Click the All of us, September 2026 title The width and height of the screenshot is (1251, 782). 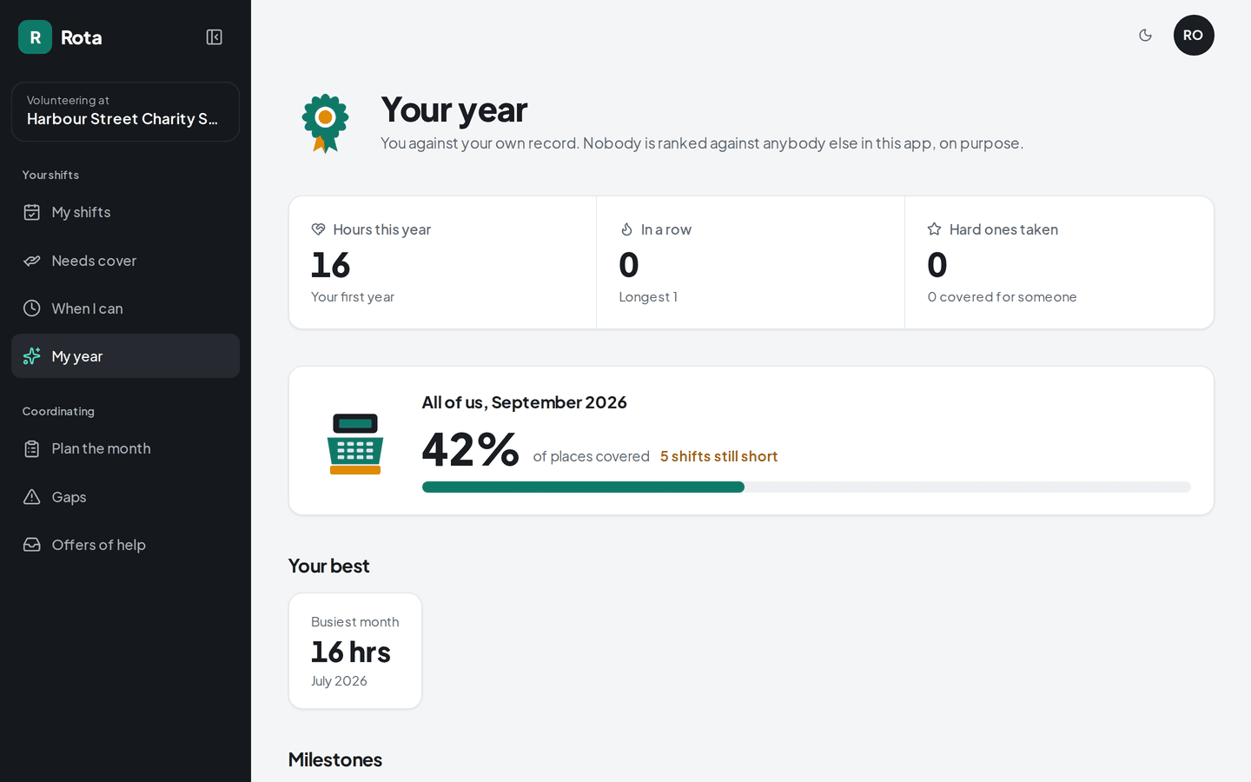525,402
